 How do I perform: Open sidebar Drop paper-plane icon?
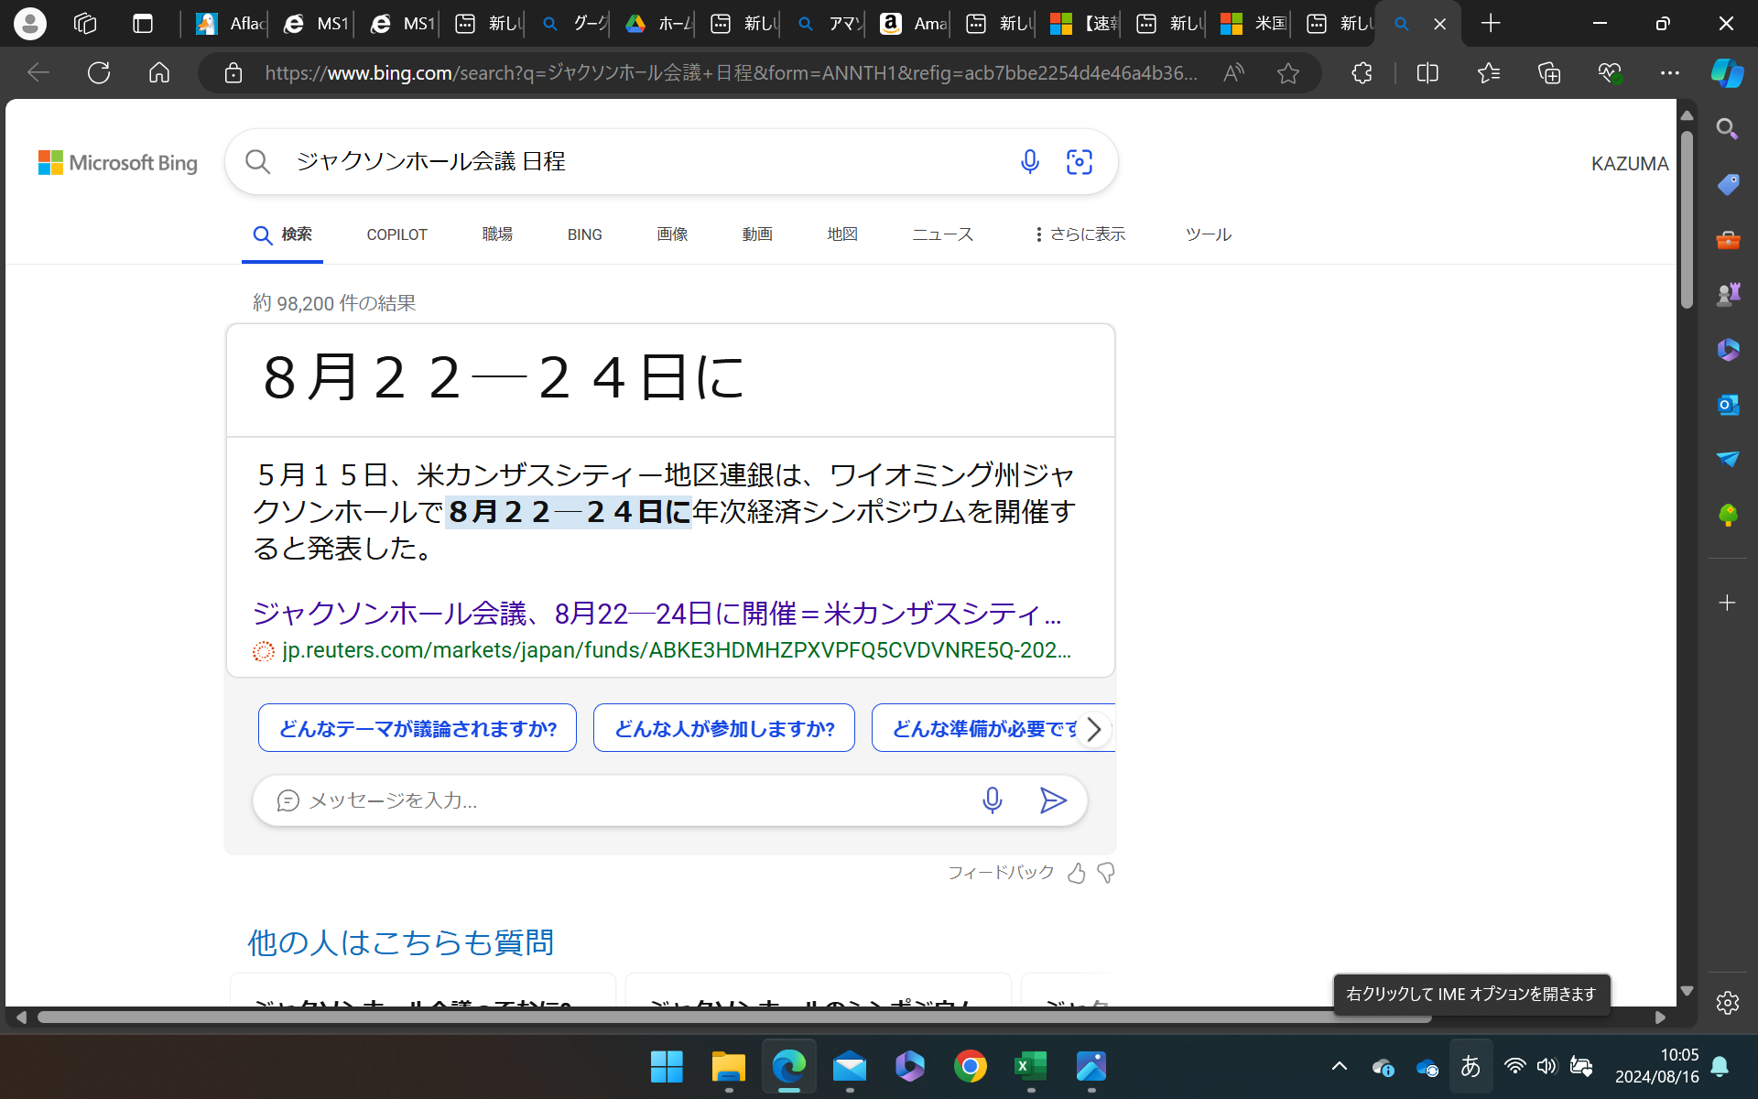tap(1728, 459)
